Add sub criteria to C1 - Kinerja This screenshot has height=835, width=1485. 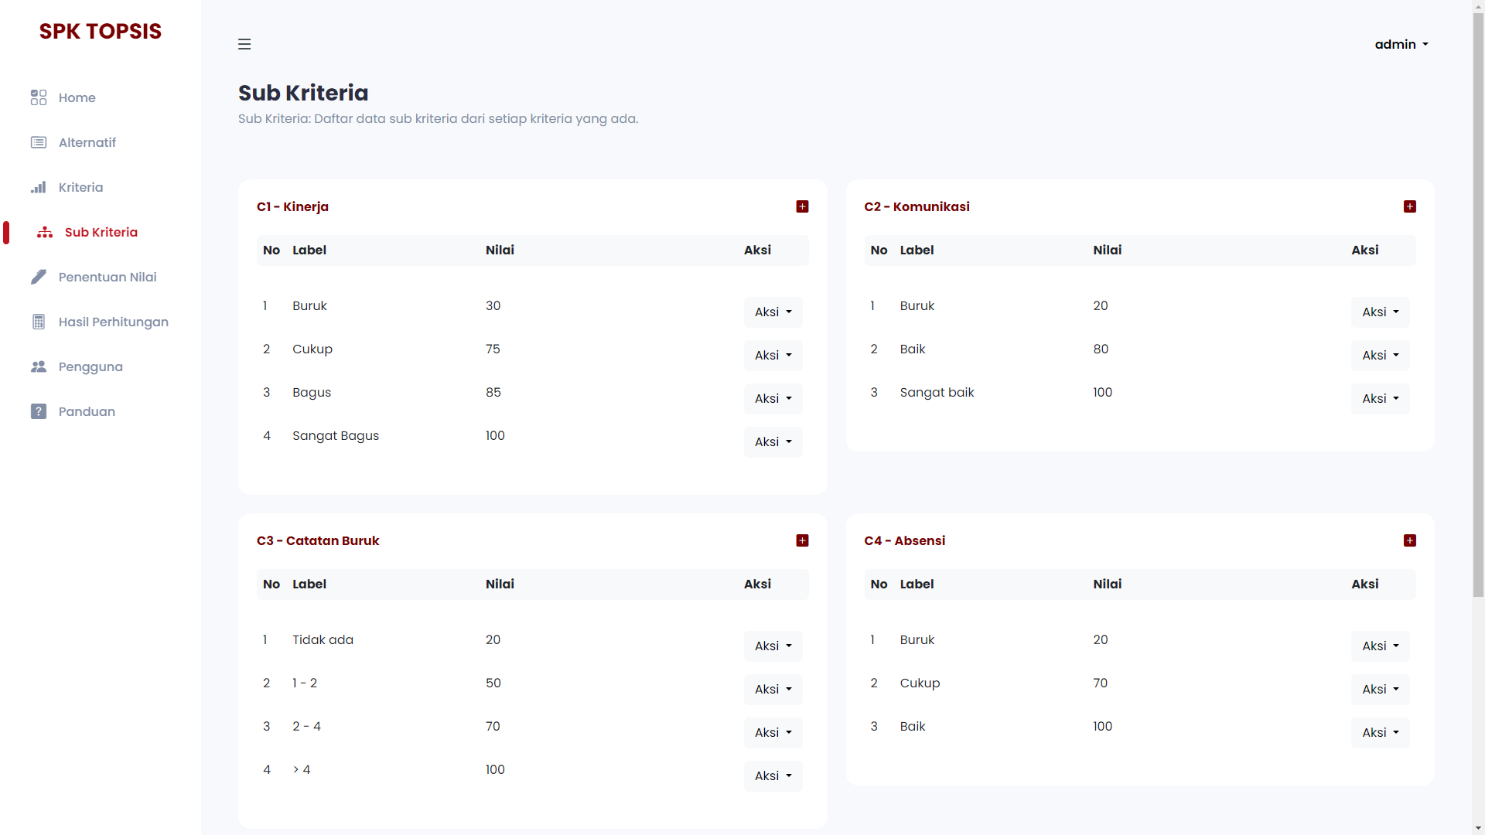pos(802,206)
